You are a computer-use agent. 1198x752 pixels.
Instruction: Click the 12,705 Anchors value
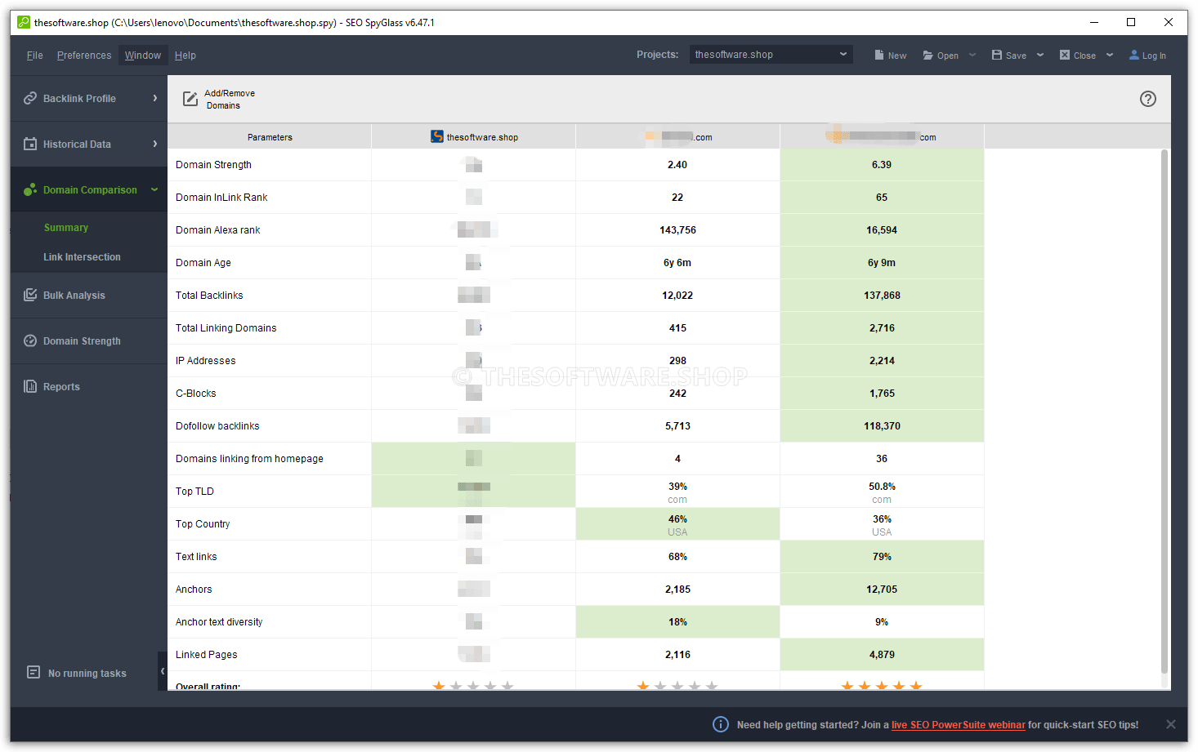click(882, 590)
